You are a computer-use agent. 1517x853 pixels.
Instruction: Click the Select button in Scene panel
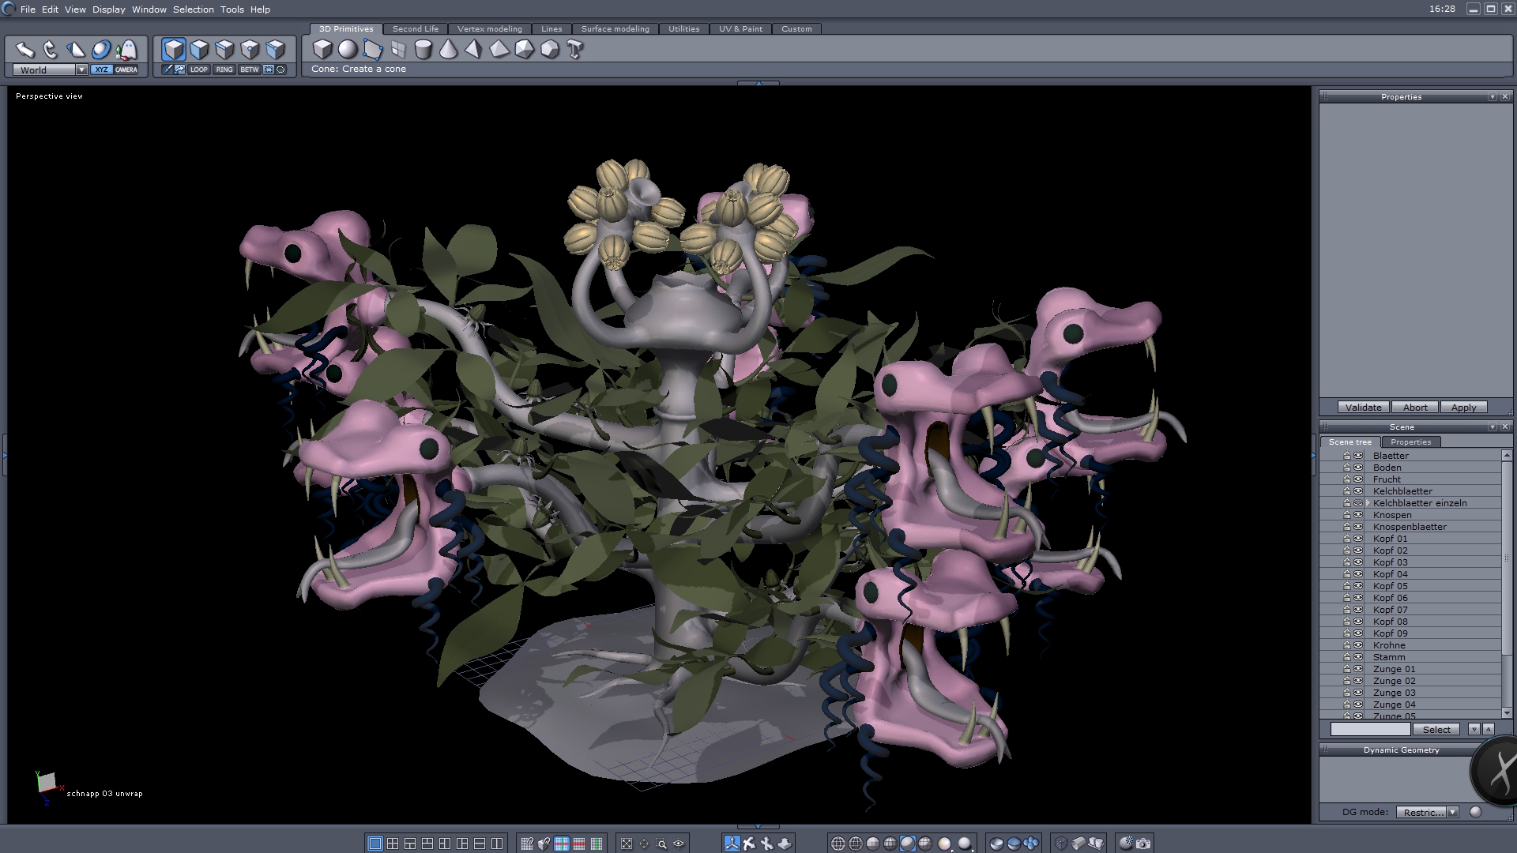click(x=1436, y=730)
